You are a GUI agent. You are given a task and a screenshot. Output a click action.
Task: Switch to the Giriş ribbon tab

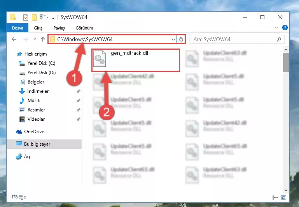[x=38, y=28]
